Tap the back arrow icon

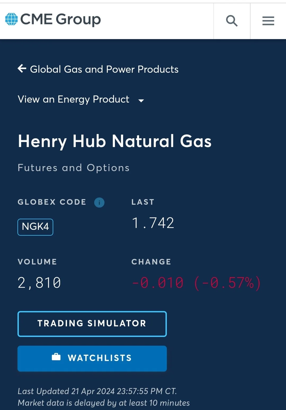tap(22, 69)
